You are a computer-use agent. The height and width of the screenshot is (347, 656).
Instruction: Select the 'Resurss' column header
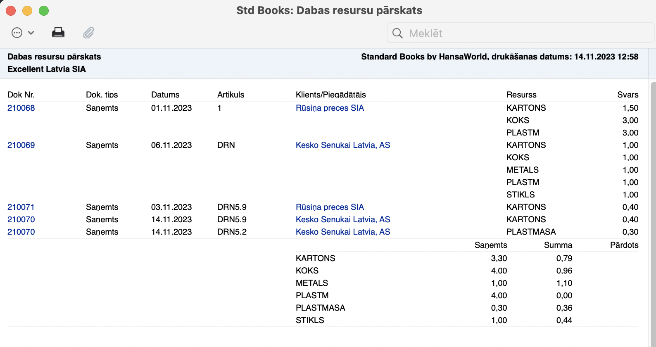pyautogui.click(x=521, y=95)
